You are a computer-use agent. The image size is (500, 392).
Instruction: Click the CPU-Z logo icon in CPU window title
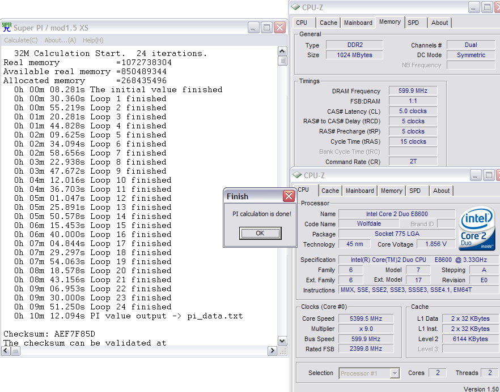pyautogui.click(x=297, y=175)
